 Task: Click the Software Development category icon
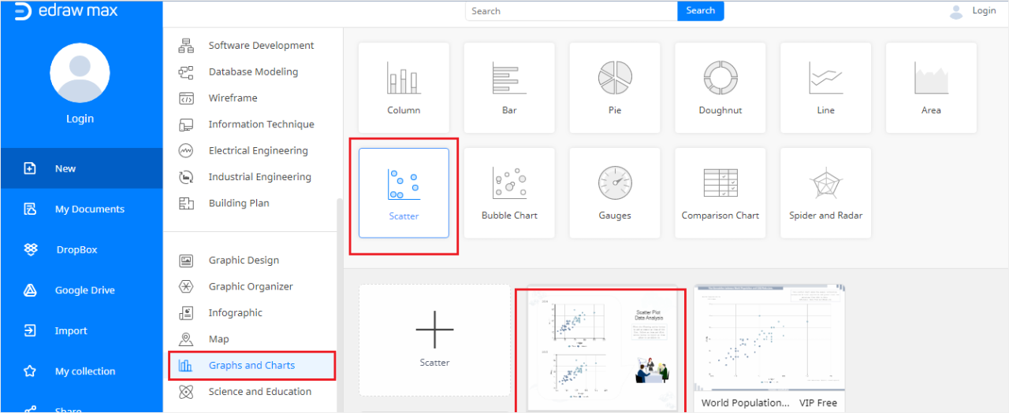coord(186,46)
